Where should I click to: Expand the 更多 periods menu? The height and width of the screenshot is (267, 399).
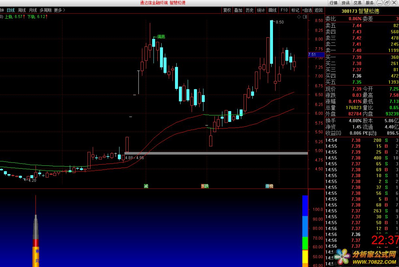tap(59, 10)
